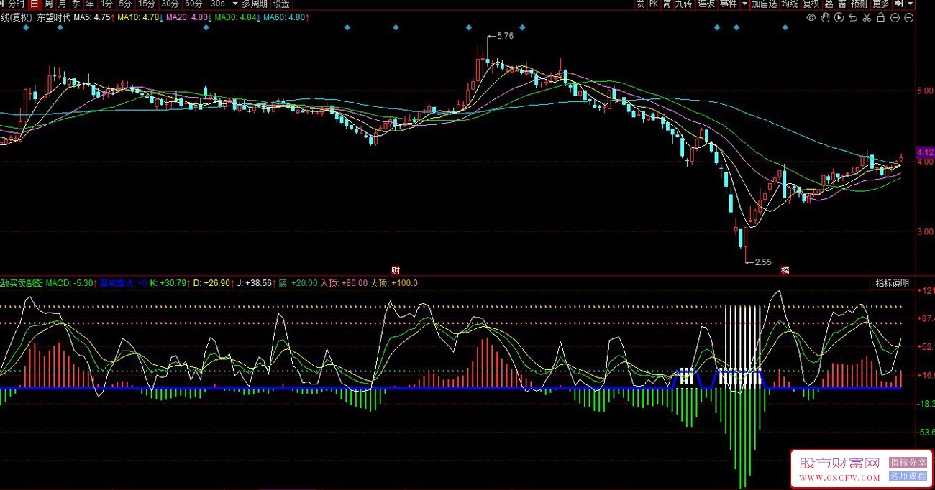
Task: Zoom in with the plus circle icon
Action: point(895,17)
